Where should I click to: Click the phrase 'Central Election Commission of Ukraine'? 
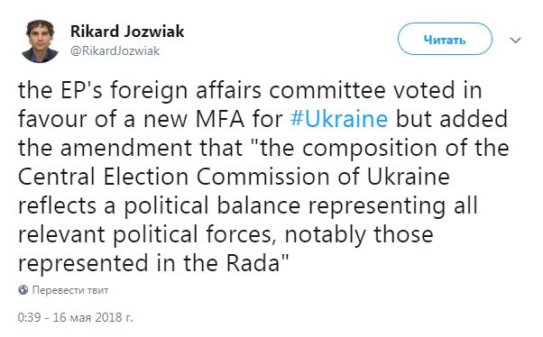pyautogui.click(x=234, y=177)
